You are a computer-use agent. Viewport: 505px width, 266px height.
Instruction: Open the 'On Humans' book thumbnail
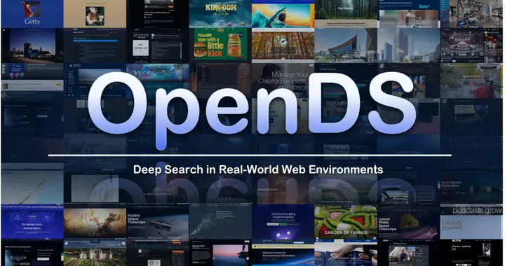click(x=158, y=45)
